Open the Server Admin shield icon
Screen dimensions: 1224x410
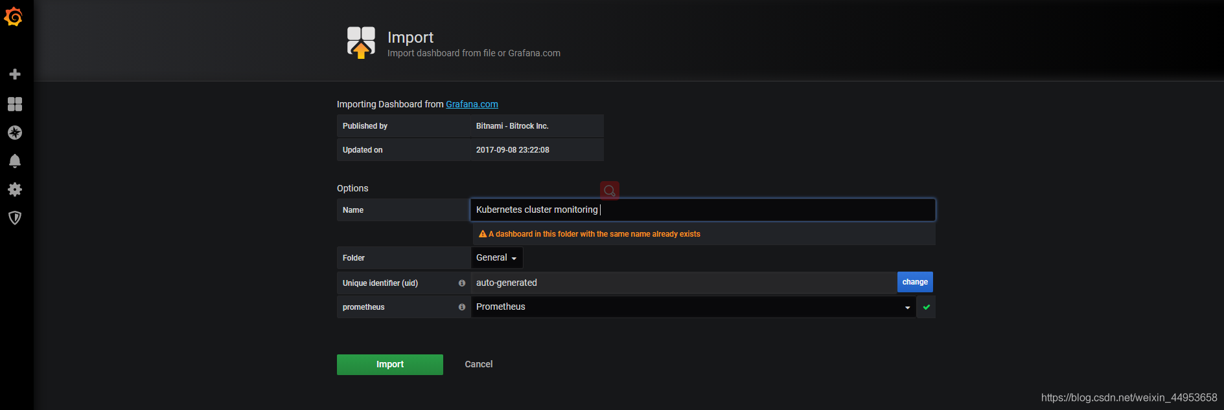pos(15,218)
